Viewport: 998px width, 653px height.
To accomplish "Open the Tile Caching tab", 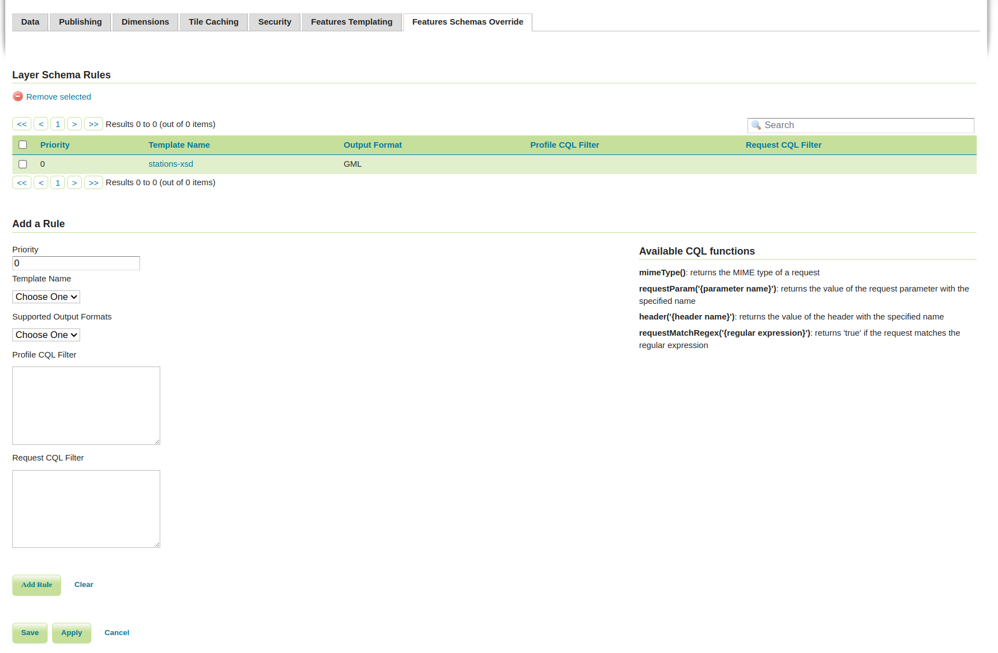I will (x=213, y=22).
